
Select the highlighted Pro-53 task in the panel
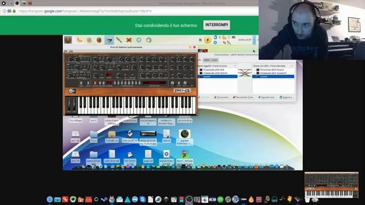coord(109,40)
